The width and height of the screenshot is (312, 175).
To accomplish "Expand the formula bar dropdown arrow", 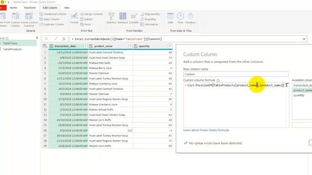I will (x=304, y=39).
